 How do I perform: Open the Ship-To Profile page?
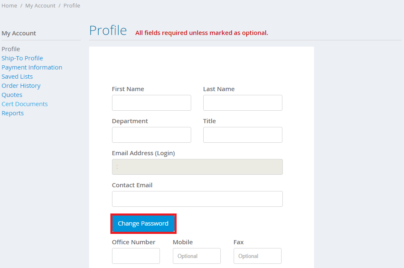click(22, 58)
